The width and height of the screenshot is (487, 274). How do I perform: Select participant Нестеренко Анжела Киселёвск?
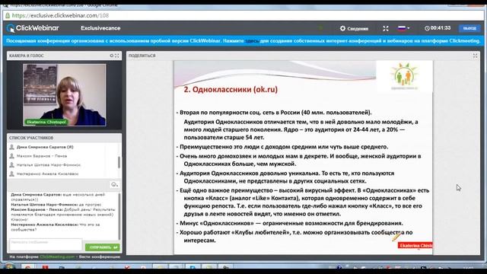pos(47,174)
